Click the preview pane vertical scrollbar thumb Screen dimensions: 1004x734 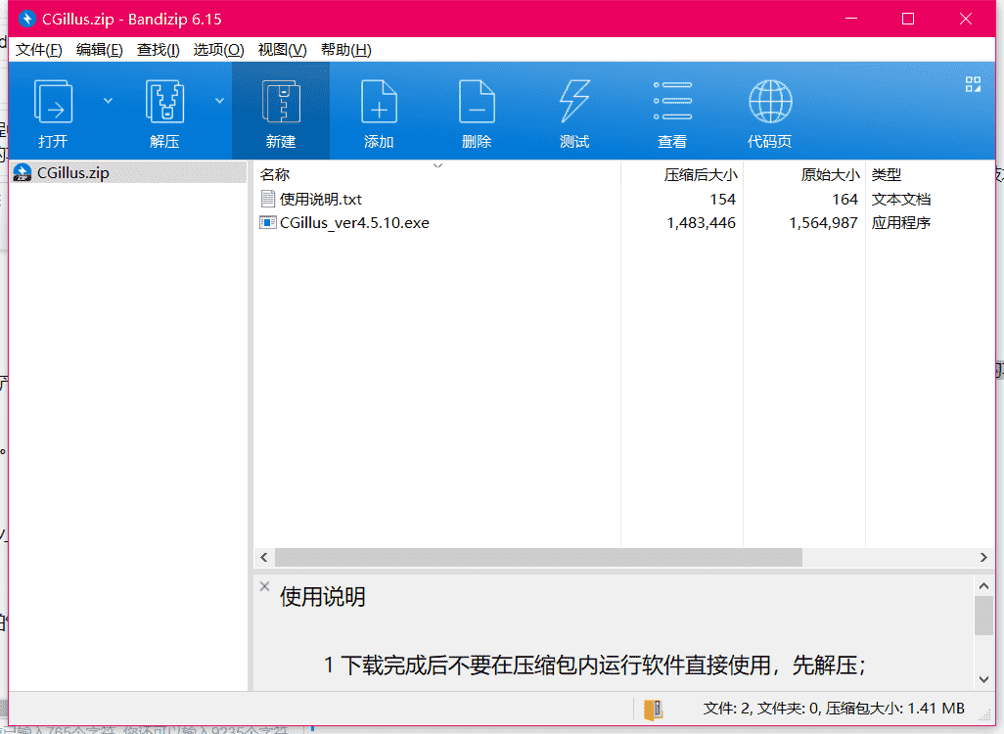click(x=984, y=616)
